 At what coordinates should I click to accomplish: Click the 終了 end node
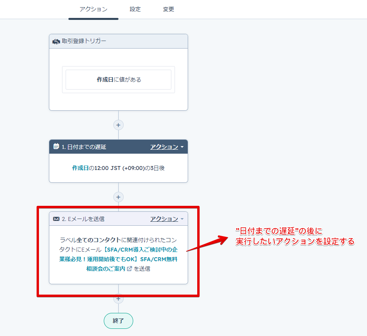point(118,321)
